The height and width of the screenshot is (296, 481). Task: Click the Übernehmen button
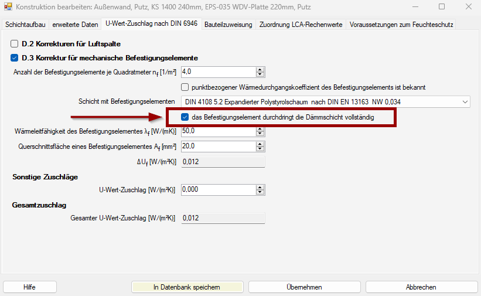tap(304, 287)
